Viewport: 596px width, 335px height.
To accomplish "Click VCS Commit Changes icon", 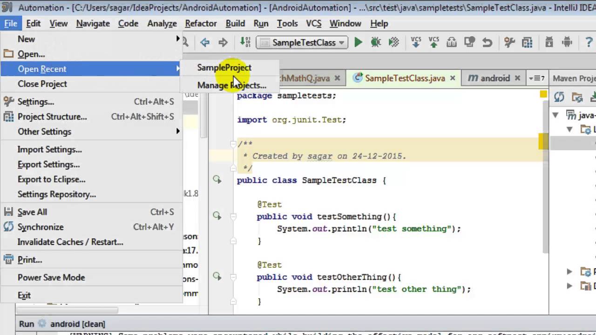I will pyautogui.click(x=433, y=42).
